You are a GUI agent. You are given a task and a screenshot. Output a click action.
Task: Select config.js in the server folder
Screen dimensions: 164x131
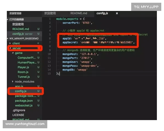pyautogui.click(x=21, y=91)
